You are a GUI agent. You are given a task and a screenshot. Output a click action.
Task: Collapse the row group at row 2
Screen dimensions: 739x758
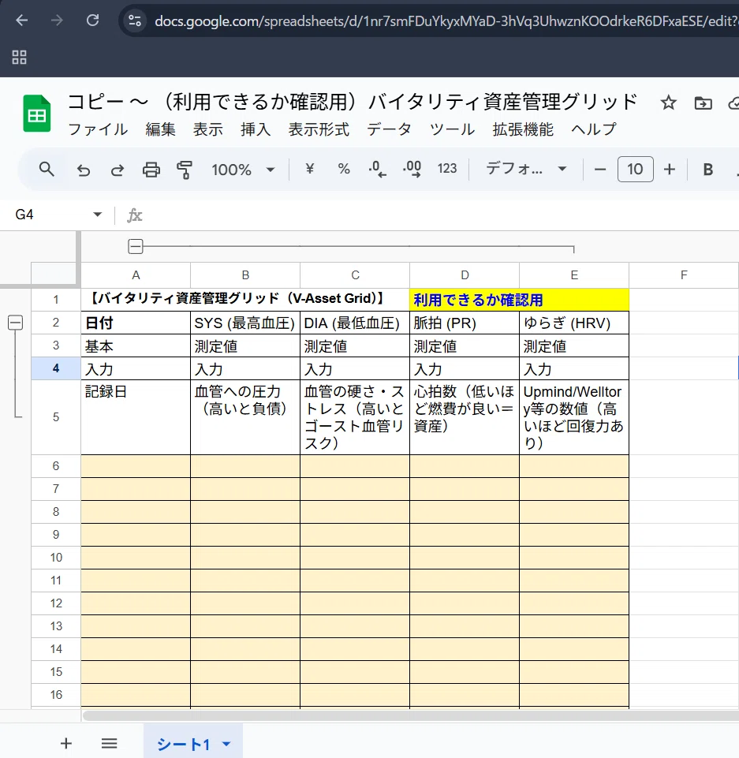pos(16,323)
